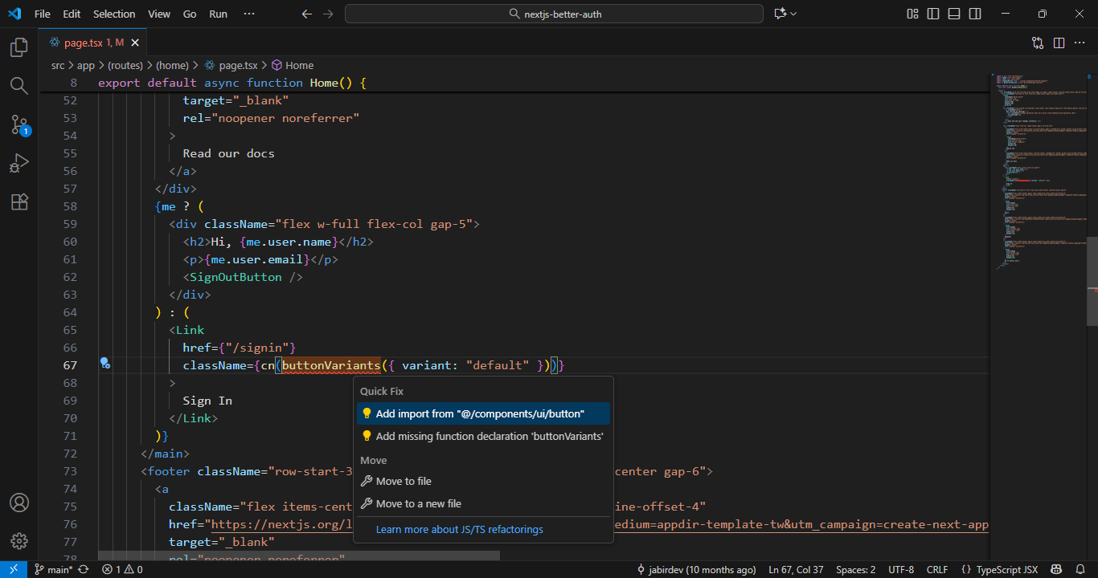Select the page.tsx editor tab
Viewport: 1098px width, 578px height.
[x=88, y=43]
